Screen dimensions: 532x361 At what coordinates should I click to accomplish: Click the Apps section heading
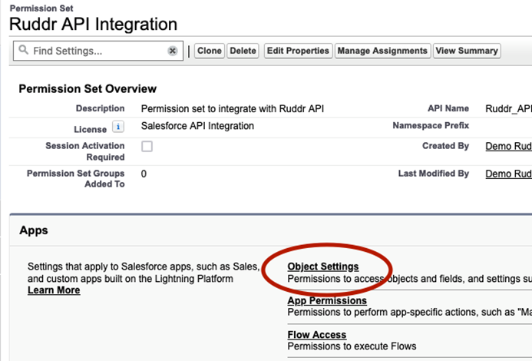(x=34, y=230)
